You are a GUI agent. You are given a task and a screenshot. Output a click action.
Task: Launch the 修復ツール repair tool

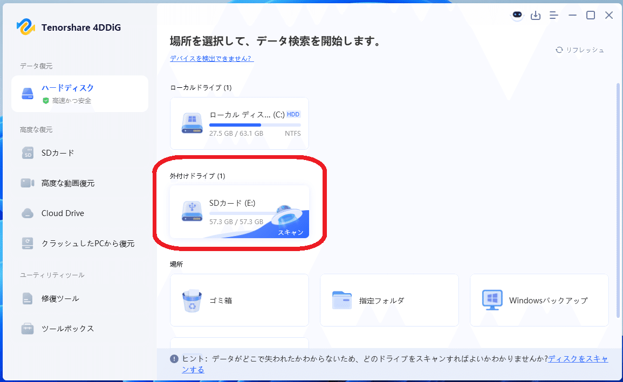pyautogui.click(x=57, y=298)
